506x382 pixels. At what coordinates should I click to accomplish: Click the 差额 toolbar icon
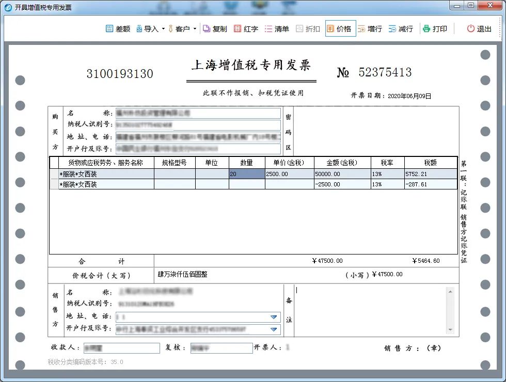[x=109, y=29]
